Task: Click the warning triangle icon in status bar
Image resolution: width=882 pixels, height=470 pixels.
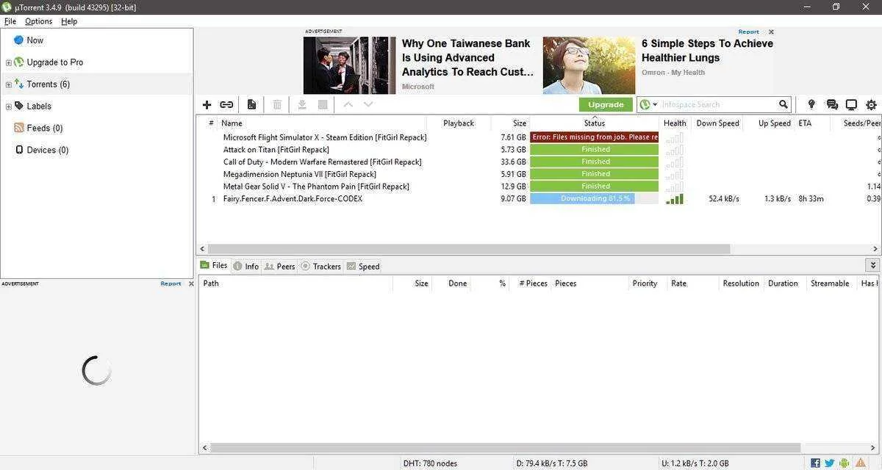Action: point(861,463)
